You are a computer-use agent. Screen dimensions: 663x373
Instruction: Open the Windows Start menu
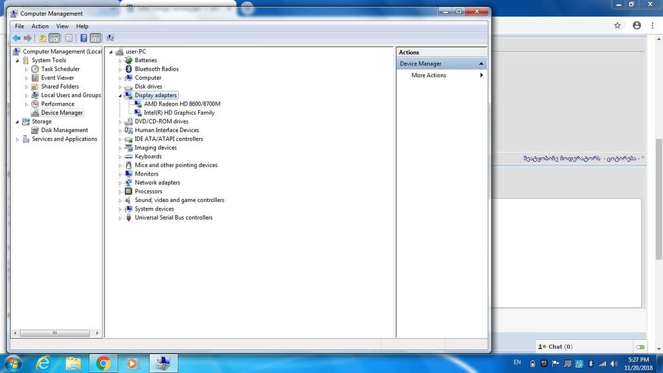click(x=13, y=363)
